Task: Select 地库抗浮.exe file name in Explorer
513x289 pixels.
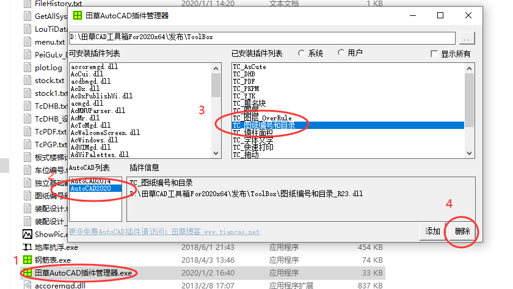Action: click(x=56, y=247)
